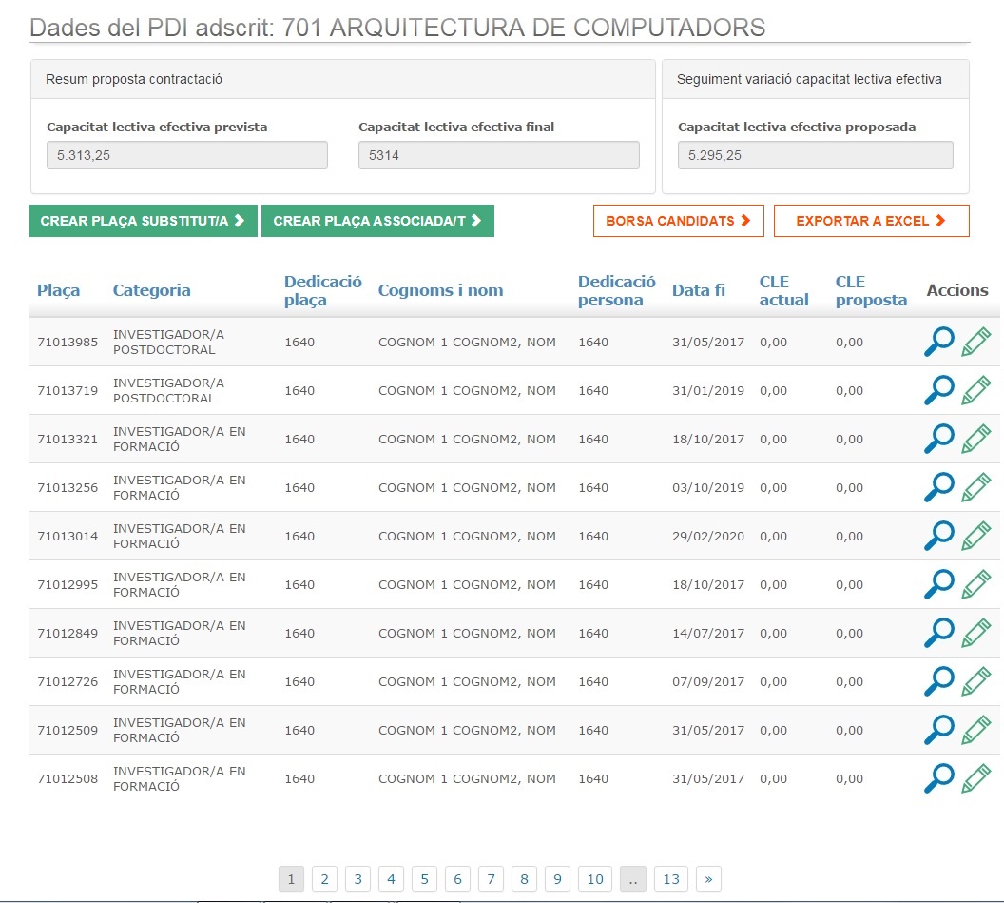This screenshot has height=903, width=1004.
Task: Sort the table by Plaça column header
Action: (x=59, y=290)
